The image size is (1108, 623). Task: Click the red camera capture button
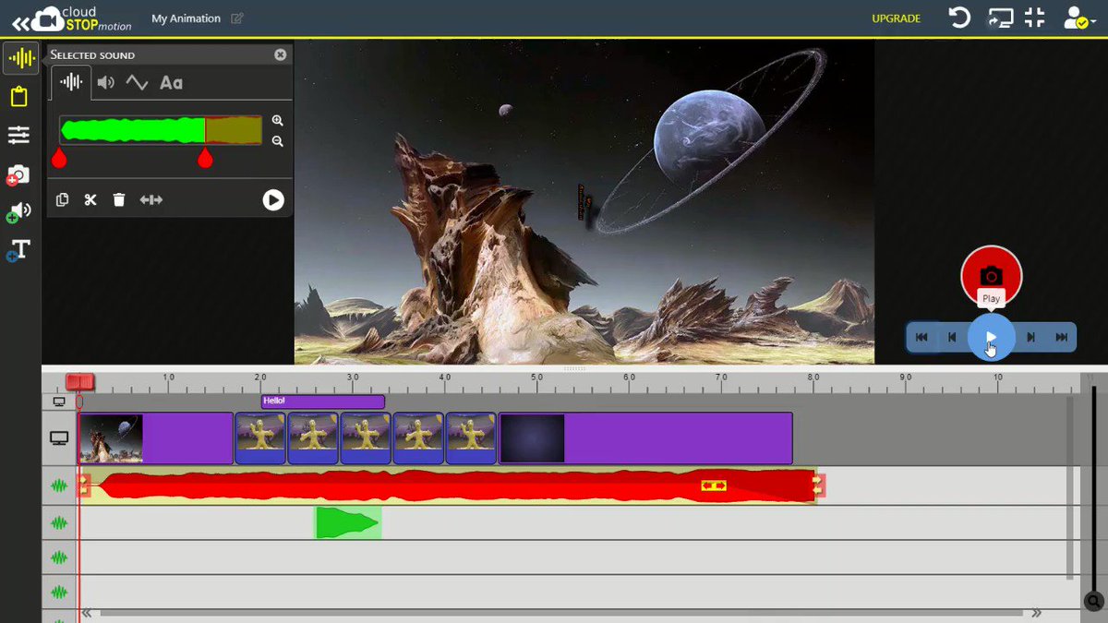pyautogui.click(x=991, y=276)
